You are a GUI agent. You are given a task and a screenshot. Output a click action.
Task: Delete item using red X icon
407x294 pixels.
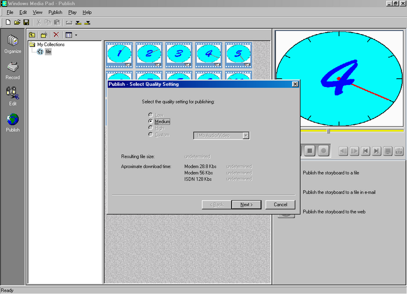[56, 35]
